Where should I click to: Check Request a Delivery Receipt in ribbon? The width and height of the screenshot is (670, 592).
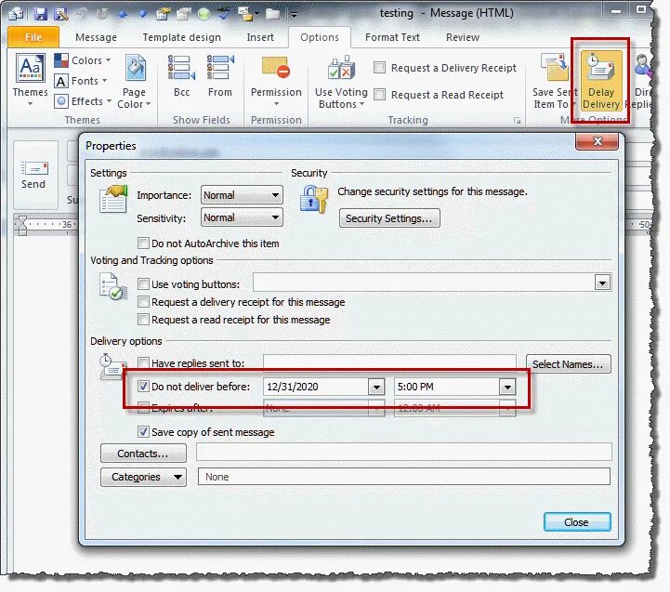click(379, 68)
